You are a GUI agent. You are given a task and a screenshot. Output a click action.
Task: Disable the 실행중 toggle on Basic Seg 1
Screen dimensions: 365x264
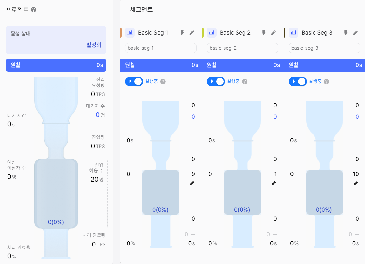(x=134, y=81)
